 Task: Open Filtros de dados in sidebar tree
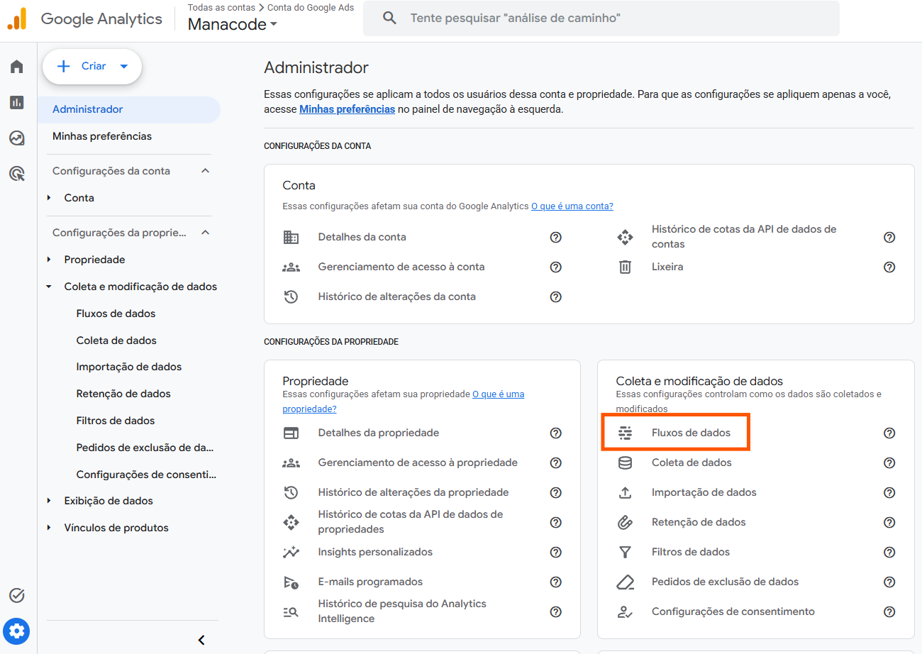click(116, 421)
